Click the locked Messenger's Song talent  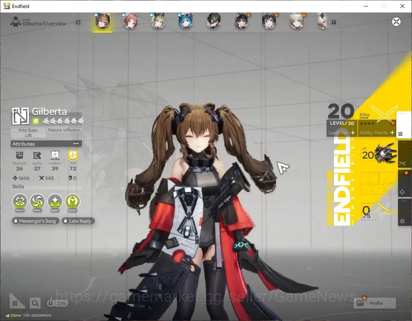35,221
